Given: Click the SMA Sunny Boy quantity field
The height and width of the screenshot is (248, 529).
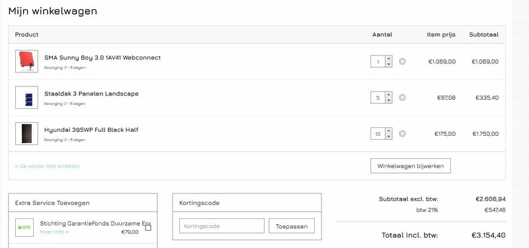Looking at the screenshot, I should coord(378,61).
